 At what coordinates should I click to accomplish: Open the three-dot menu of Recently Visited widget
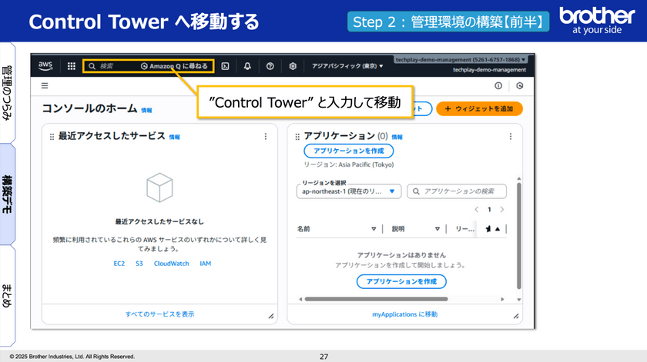(266, 136)
